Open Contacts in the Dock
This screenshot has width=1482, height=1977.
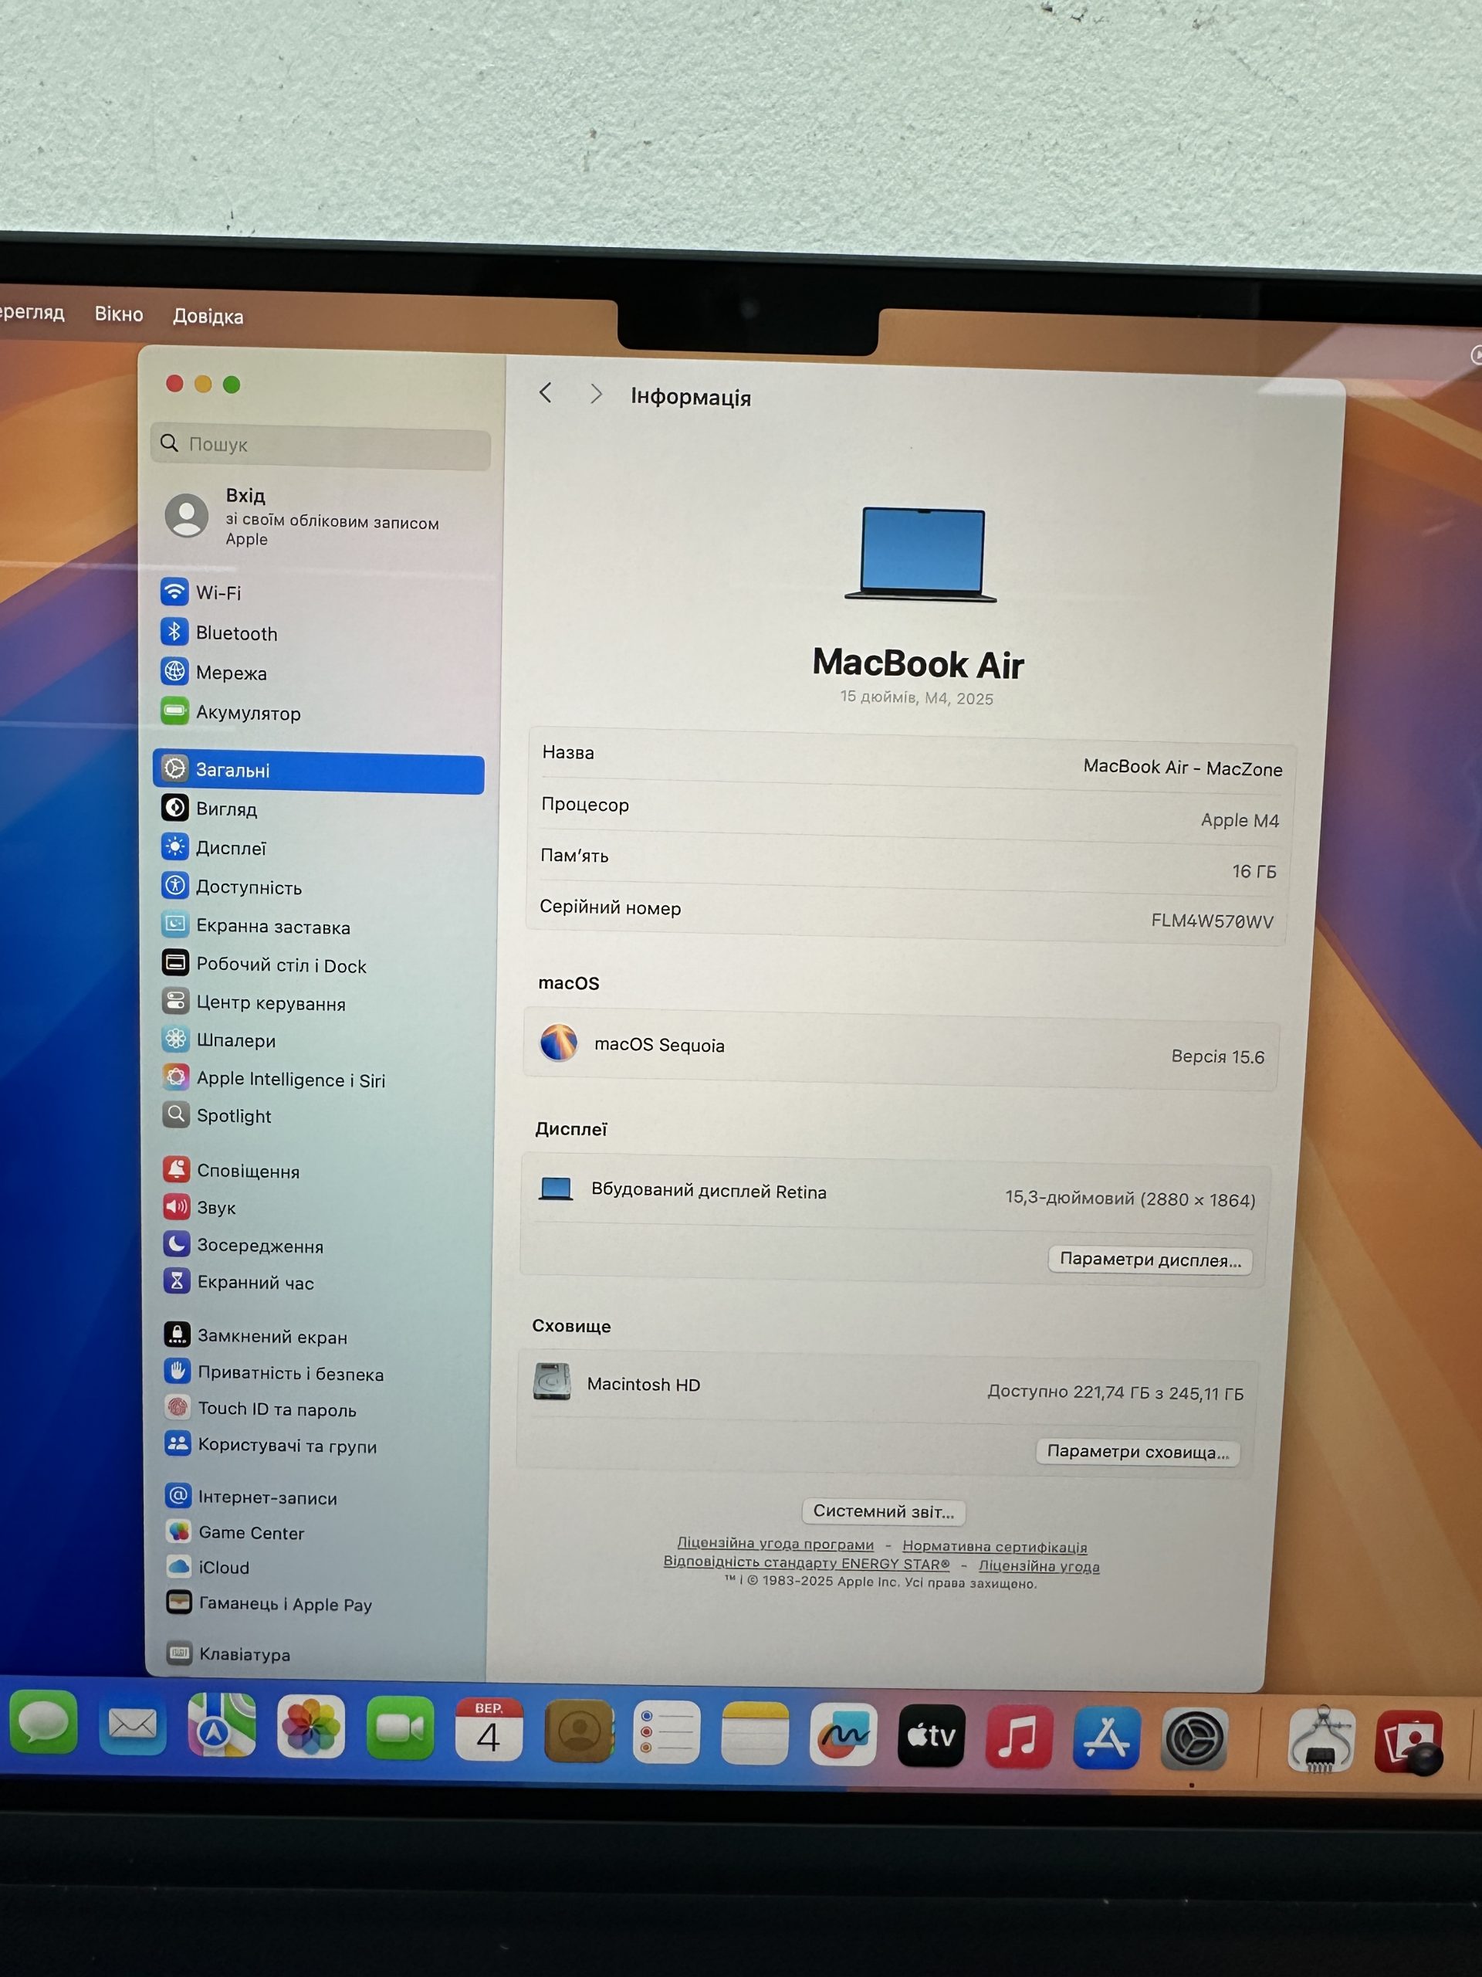(x=578, y=1731)
